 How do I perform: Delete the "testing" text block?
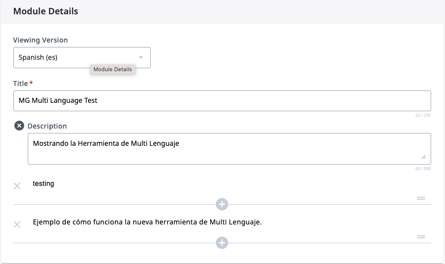[17, 186]
